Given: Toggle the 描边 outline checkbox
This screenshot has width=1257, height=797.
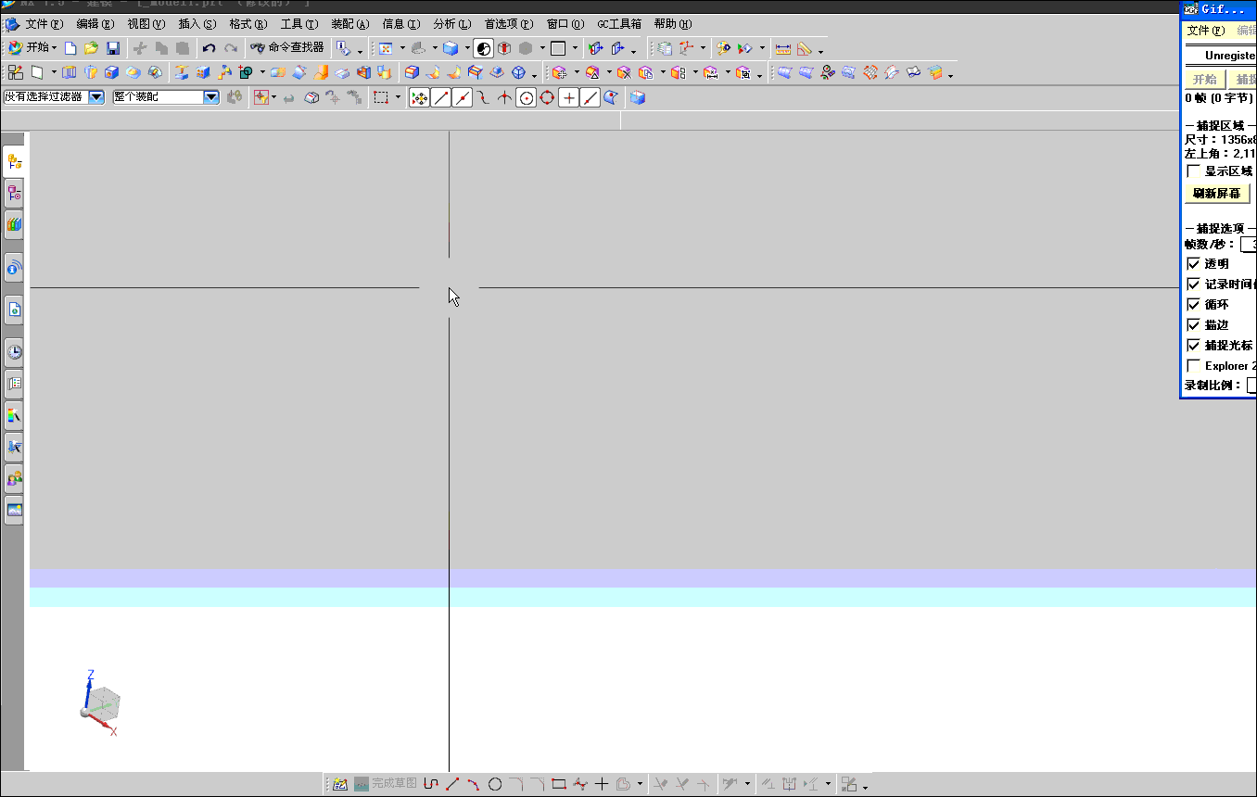Looking at the screenshot, I should click(x=1193, y=324).
